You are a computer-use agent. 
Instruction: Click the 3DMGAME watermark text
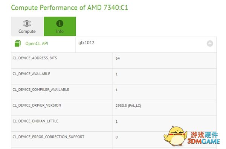tap(203, 141)
